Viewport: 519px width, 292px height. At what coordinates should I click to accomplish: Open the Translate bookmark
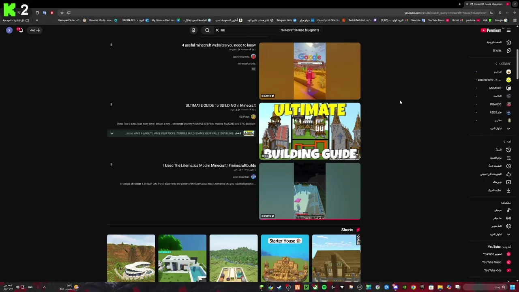418,20
